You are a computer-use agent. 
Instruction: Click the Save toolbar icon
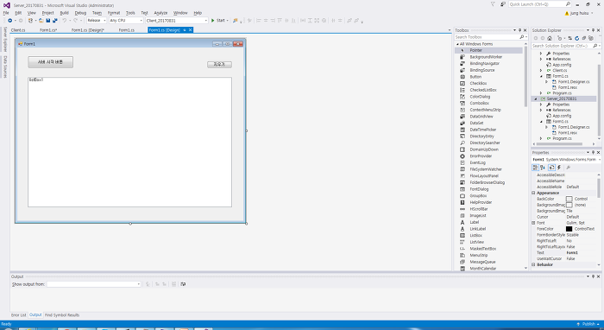48,21
